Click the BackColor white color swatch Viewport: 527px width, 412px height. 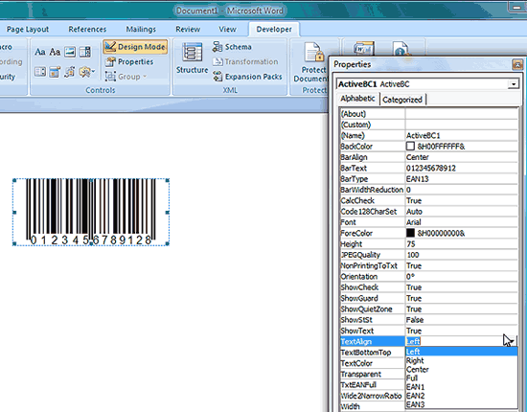point(410,147)
